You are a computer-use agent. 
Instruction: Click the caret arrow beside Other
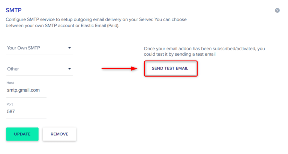[69, 69]
